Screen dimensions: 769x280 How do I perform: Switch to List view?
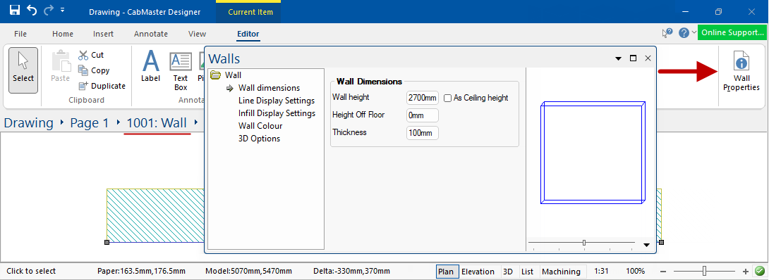click(528, 272)
